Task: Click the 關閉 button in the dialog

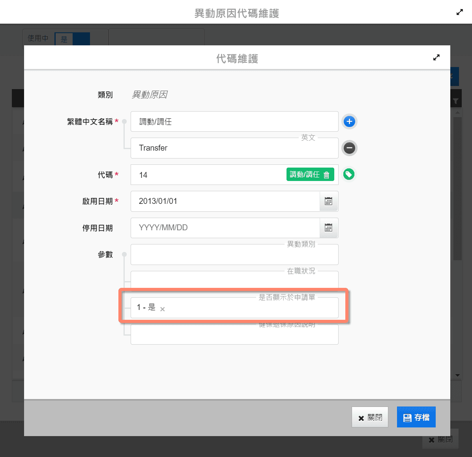Action: (x=370, y=417)
